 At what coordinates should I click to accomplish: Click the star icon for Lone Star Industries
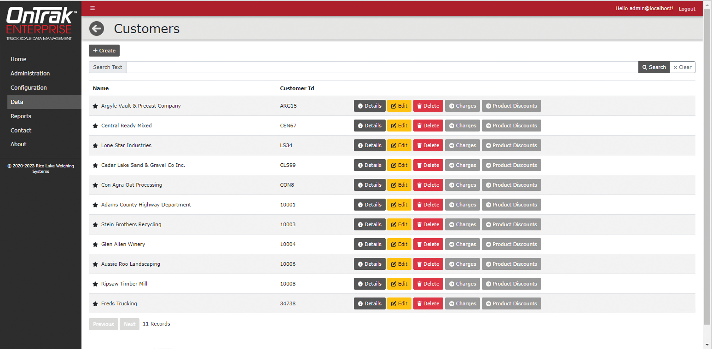(x=95, y=146)
